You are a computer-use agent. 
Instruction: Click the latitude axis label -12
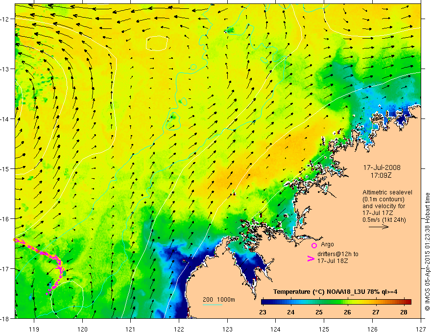click(5, 19)
